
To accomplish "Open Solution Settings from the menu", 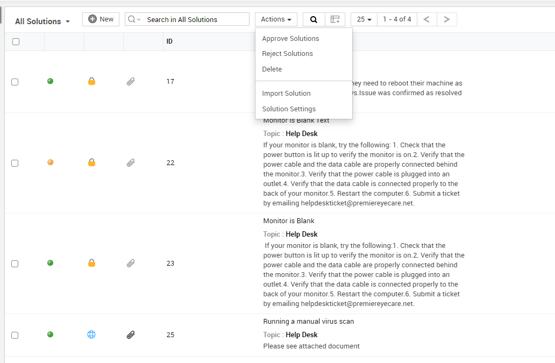I will tap(289, 109).
